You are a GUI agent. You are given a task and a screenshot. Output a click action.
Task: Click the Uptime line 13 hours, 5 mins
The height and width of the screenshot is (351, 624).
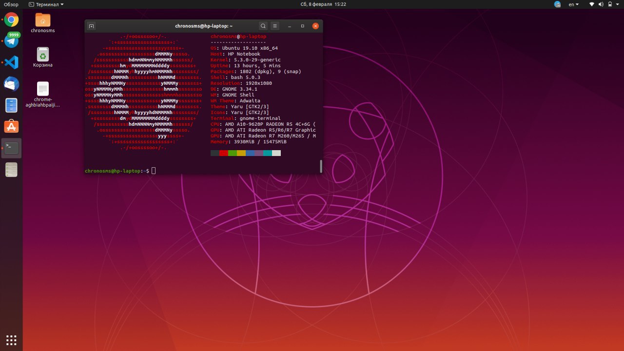coord(246,66)
